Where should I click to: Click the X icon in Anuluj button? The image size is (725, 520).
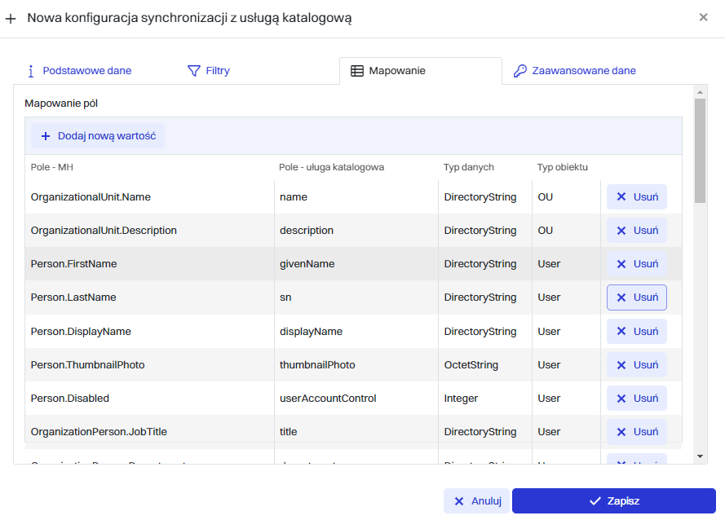pyautogui.click(x=459, y=501)
